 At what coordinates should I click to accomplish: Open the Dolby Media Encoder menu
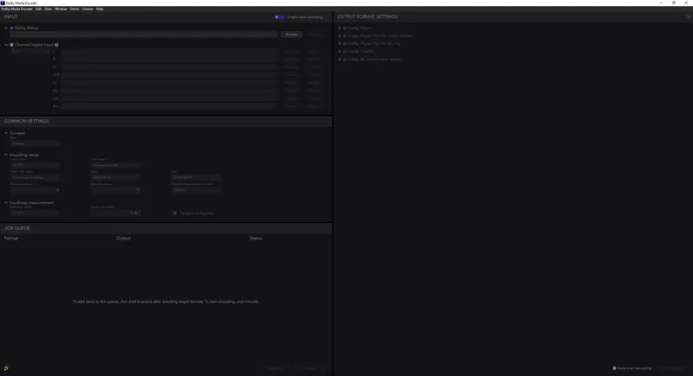[x=16, y=9]
